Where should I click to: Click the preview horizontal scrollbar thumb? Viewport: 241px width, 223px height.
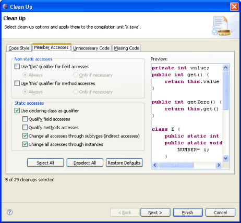[x=176, y=165]
